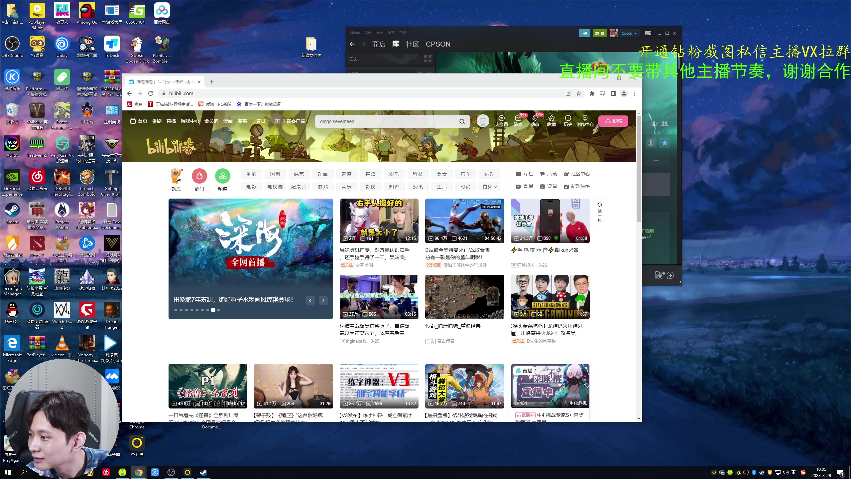Open 会员购 in top navigation
This screenshot has height=479, width=851.
pyautogui.click(x=211, y=121)
